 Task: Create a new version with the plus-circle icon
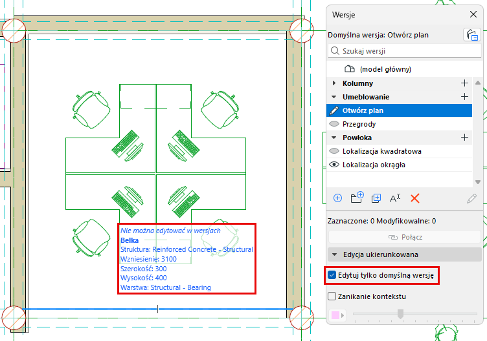click(337, 198)
